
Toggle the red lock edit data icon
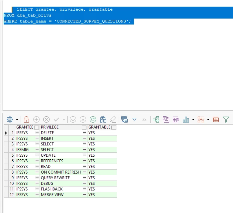[x=27, y=119]
